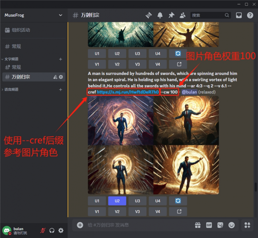Open the help question mark icon
258x238 pixels.
point(250,15)
